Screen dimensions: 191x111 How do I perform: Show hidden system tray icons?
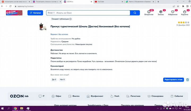point(158,108)
